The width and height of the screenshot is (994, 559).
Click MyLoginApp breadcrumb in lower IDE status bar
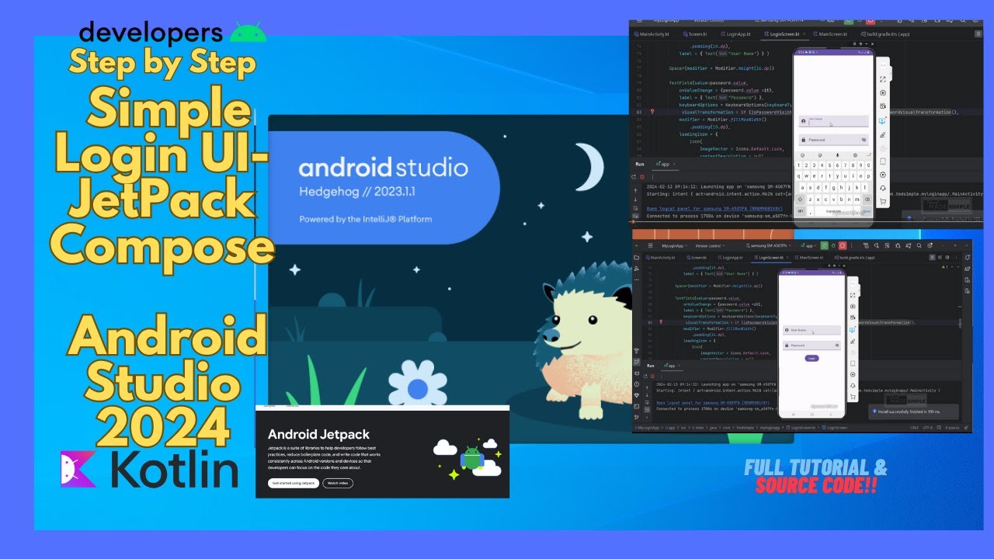648,428
